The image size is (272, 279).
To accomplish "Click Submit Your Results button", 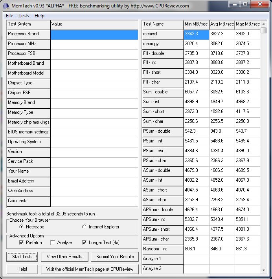I will pyautogui.click(x=115, y=257).
